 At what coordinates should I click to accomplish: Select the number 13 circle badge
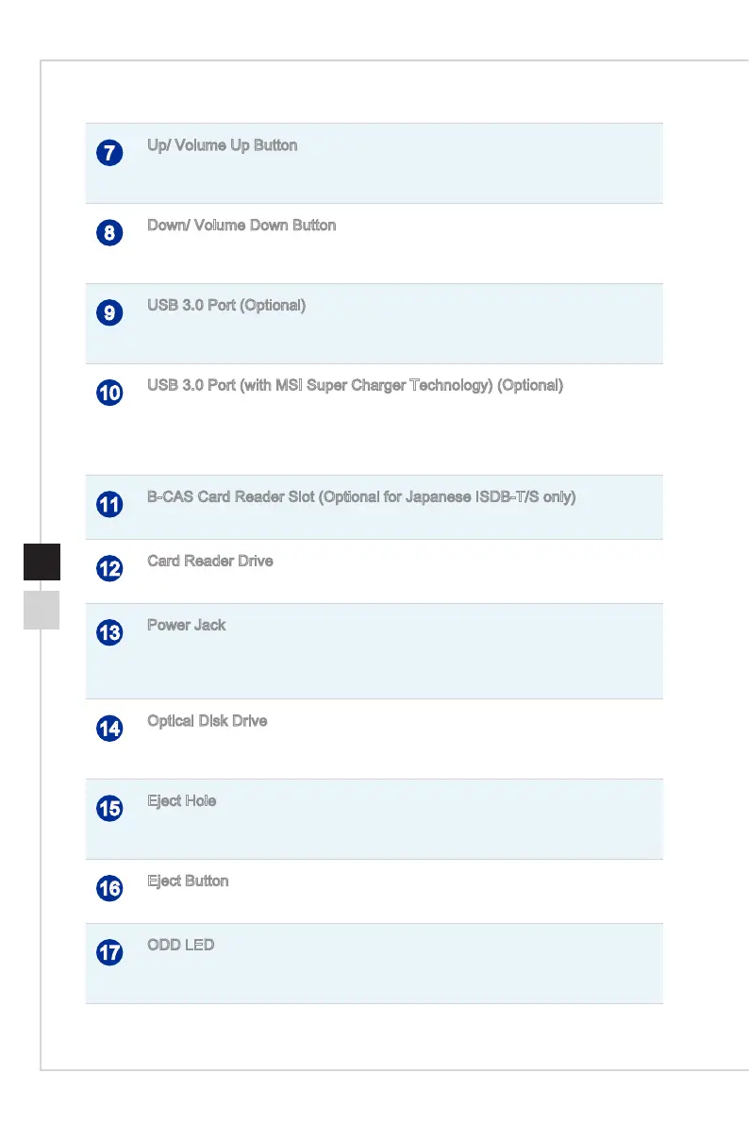pos(109,632)
